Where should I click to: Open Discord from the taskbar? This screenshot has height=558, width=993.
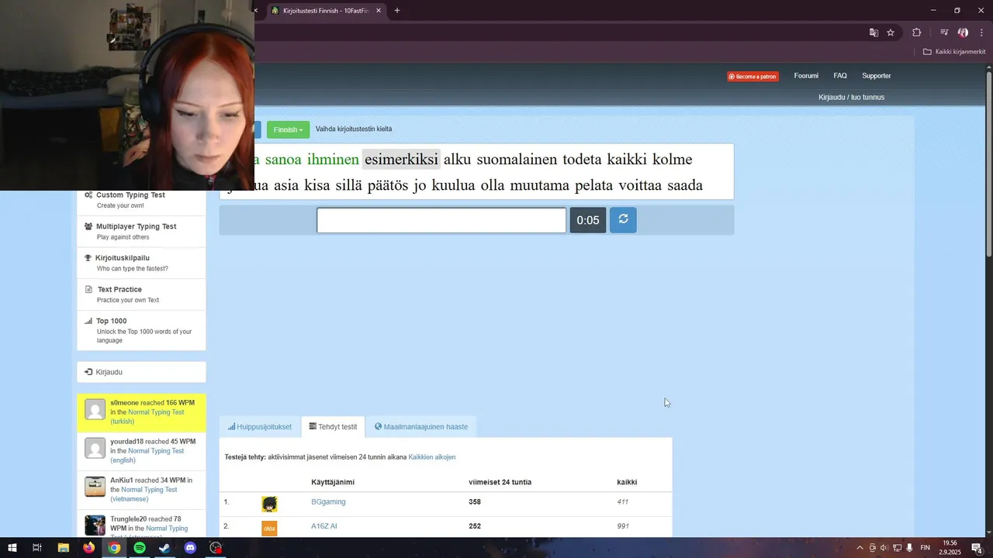pos(190,548)
